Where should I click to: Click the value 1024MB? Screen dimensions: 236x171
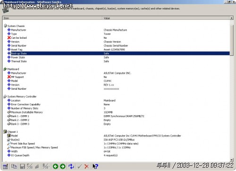tap(108, 112)
